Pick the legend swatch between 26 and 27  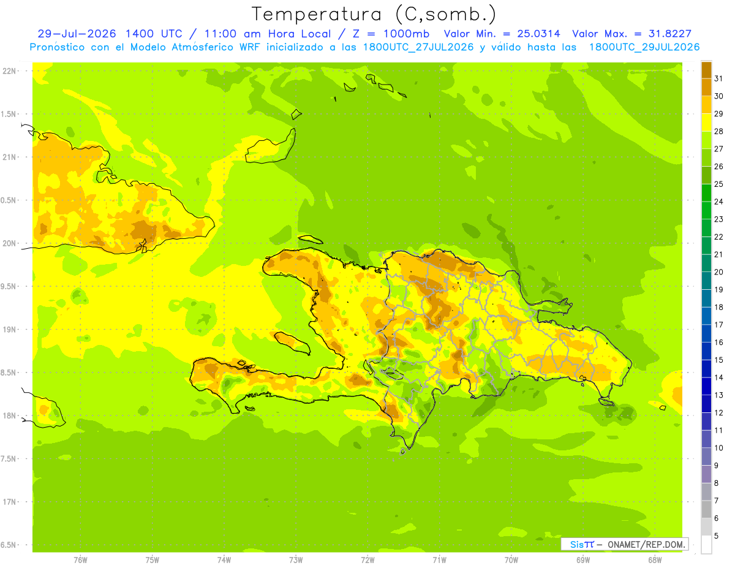pyautogui.click(x=706, y=157)
